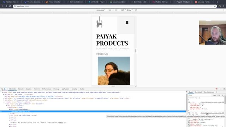Open the browser-sync client script link
Screen dimensions: 226x127
point(37,96)
